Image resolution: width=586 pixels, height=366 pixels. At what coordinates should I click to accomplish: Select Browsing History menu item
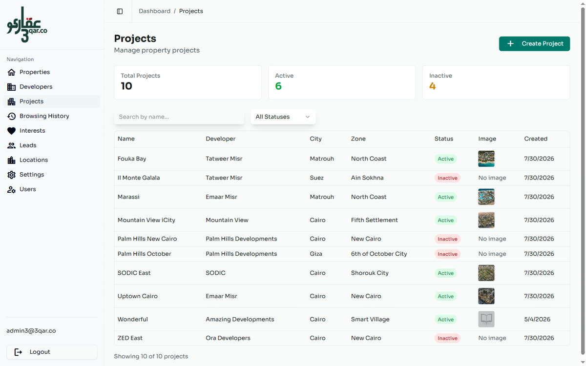[52, 116]
